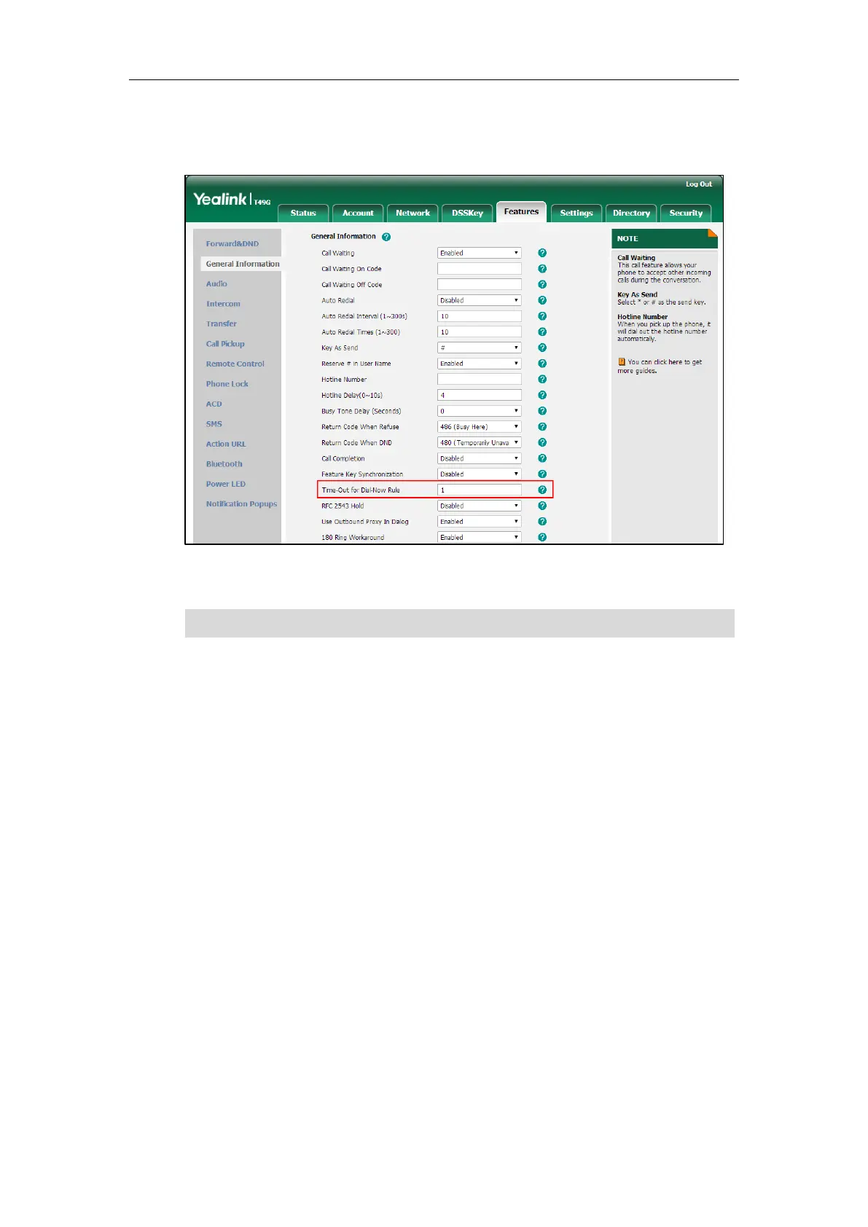Open the Auto Redial dropdown

(x=480, y=300)
